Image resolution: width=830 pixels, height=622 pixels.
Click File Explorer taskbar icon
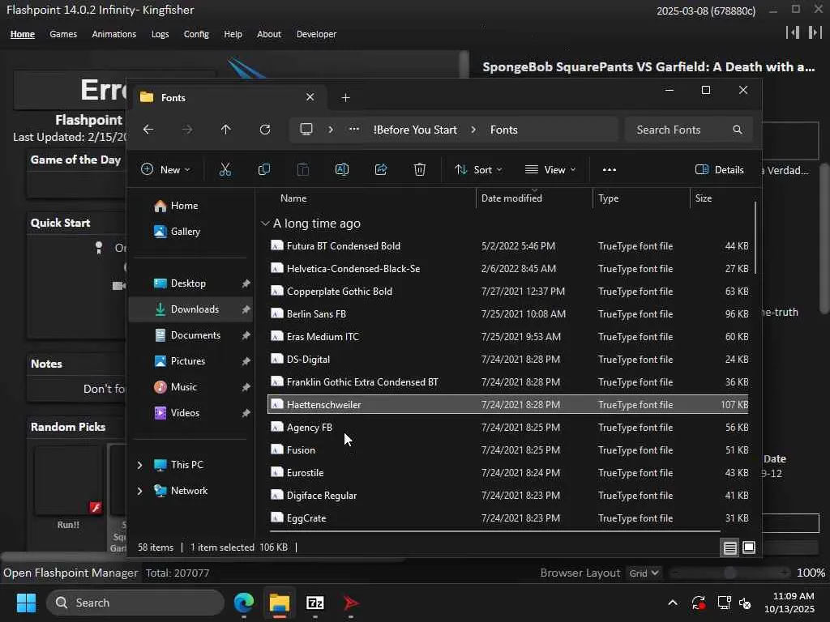(x=280, y=603)
